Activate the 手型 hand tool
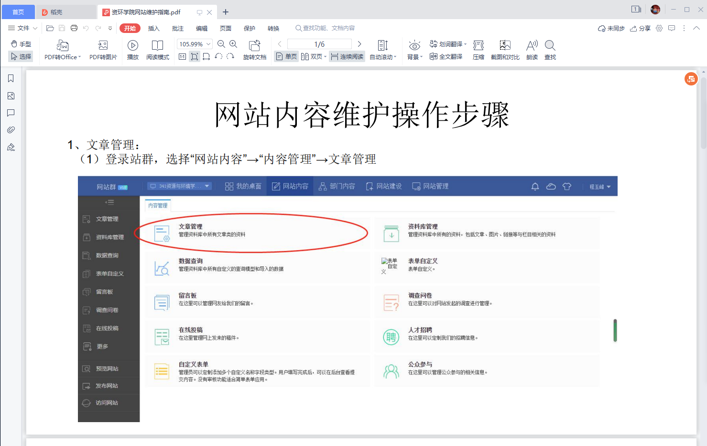This screenshot has width=707, height=446. (x=21, y=44)
